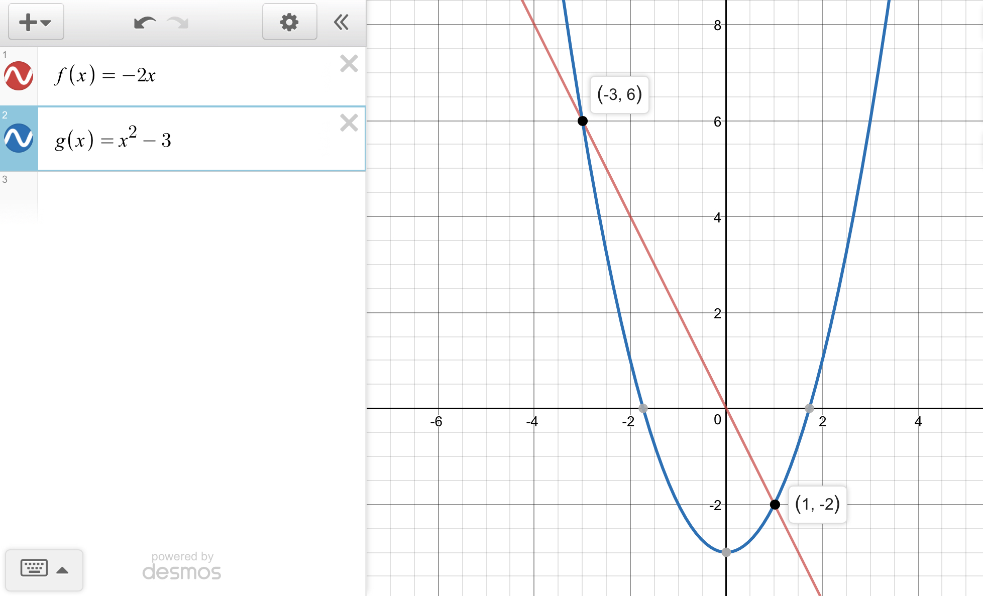Open graph settings gear

coord(289,23)
